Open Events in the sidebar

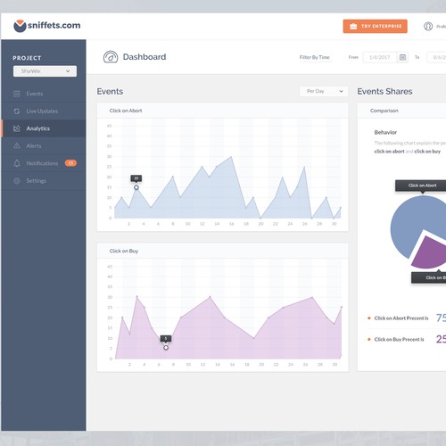click(x=44, y=94)
